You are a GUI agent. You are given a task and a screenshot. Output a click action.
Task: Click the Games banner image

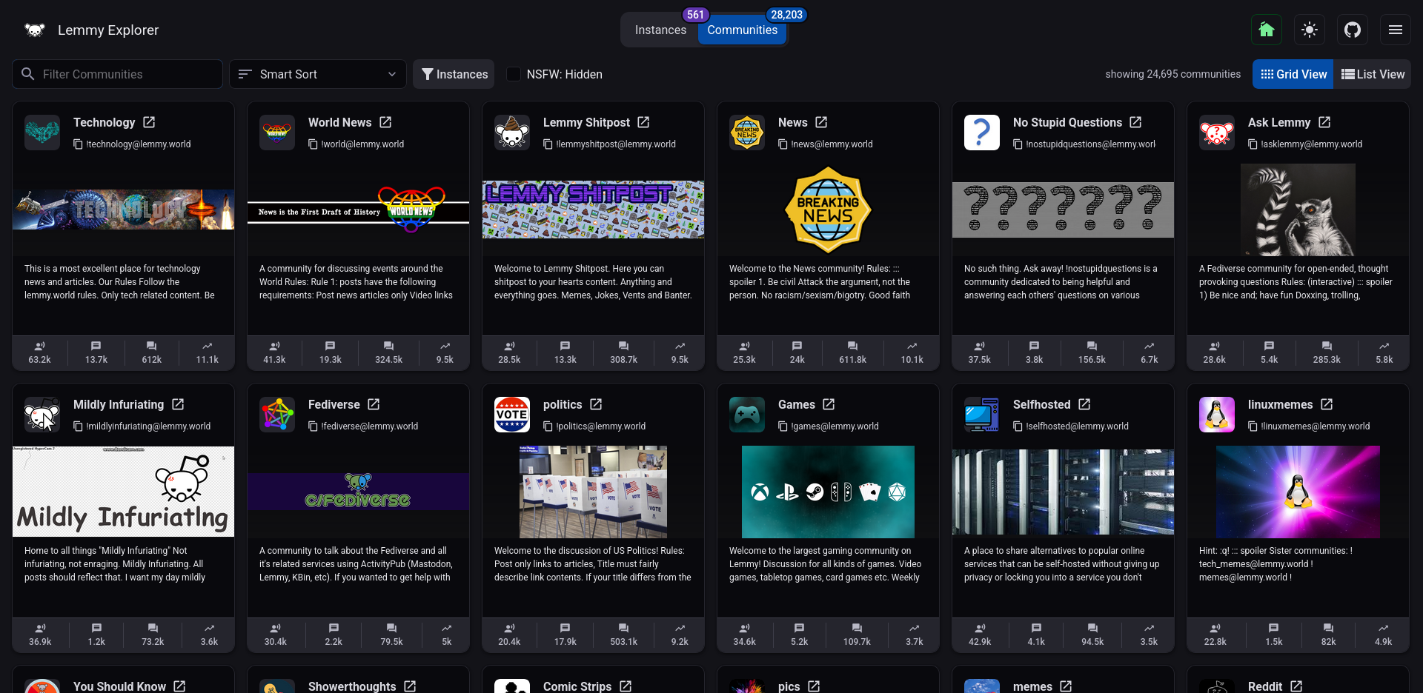tap(828, 492)
